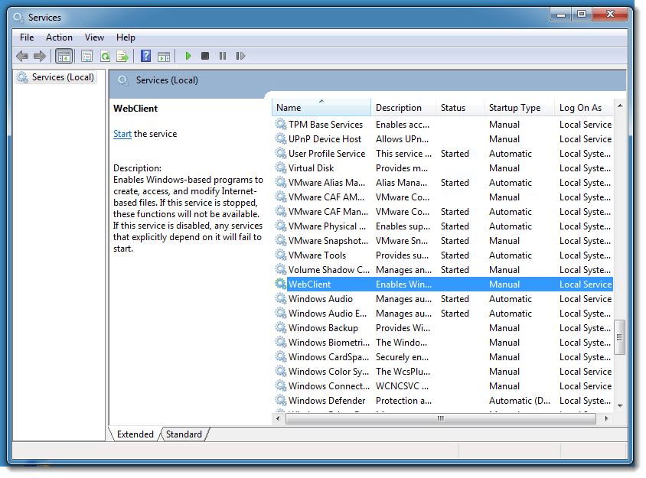Screen dimensions: 646x478
Task: Click the Stop Service square icon
Action: (205, 56)
